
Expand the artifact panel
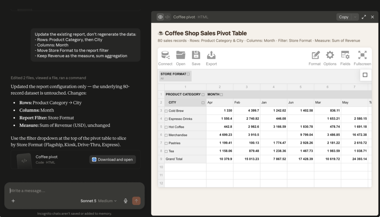click(364, 17)
